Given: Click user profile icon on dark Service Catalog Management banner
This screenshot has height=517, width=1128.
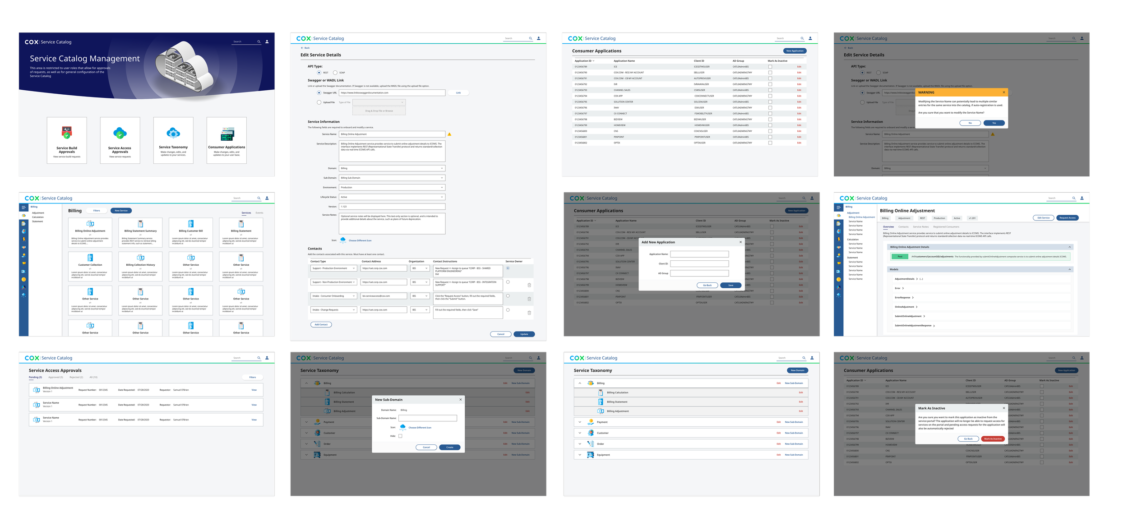Looking at the screenshot, I should point(267,42).
